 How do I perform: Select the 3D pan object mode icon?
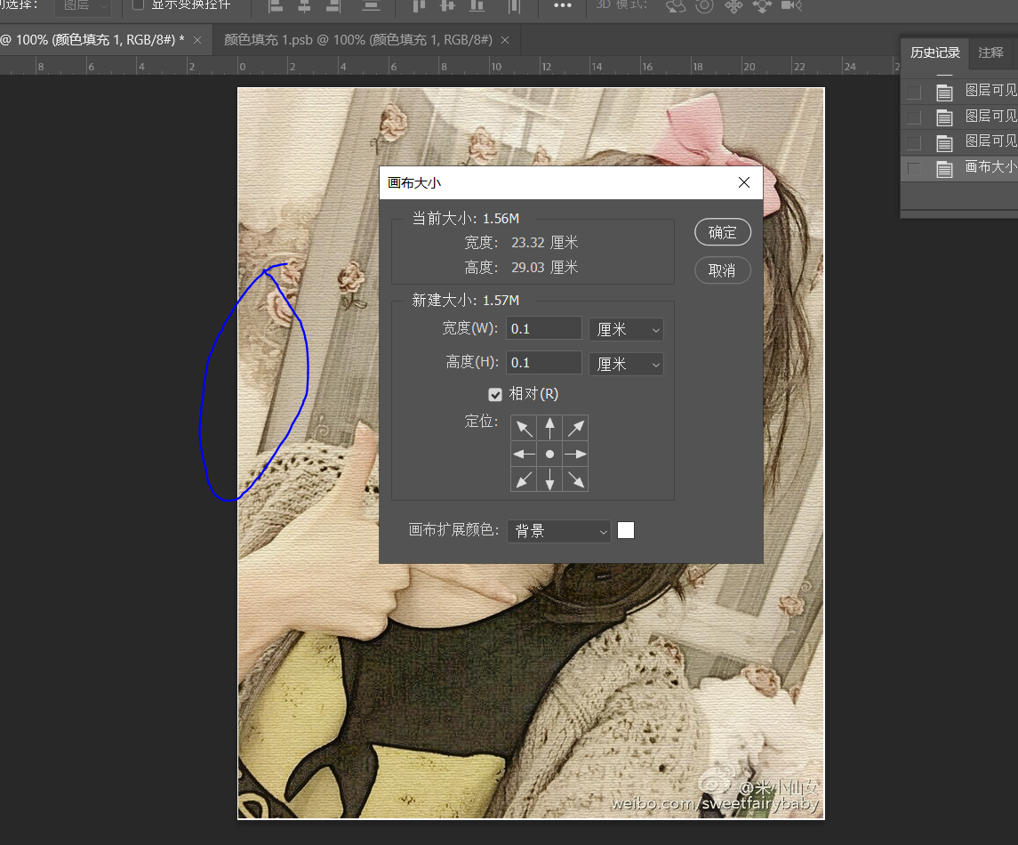point(733,6)
